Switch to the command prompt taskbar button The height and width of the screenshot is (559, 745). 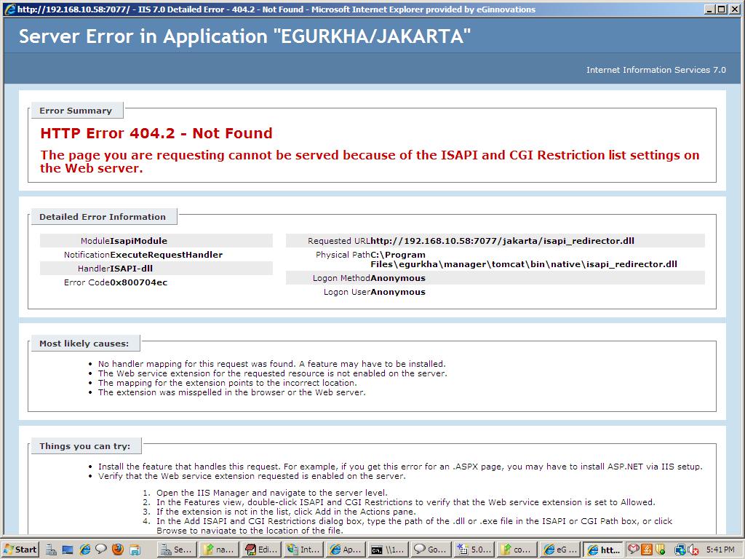point(387,550)
